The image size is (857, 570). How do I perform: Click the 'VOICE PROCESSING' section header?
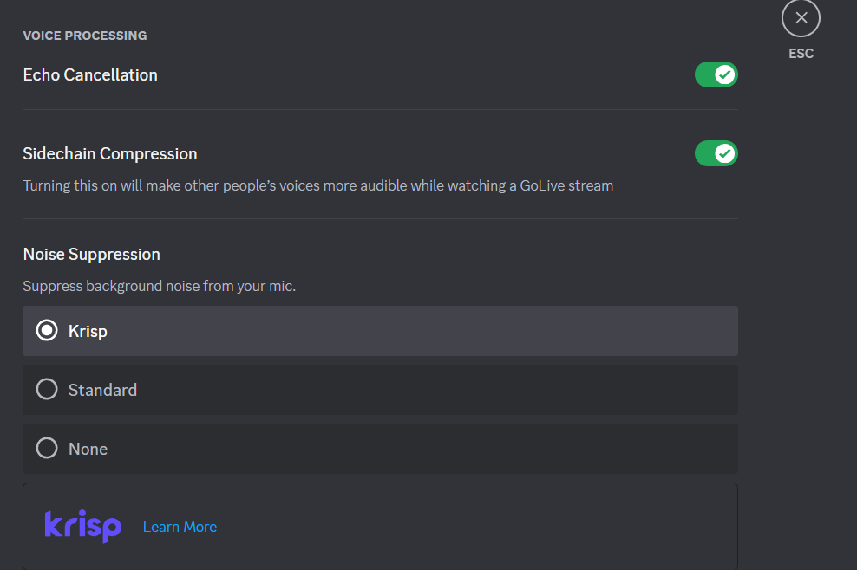tap(85, 36)
